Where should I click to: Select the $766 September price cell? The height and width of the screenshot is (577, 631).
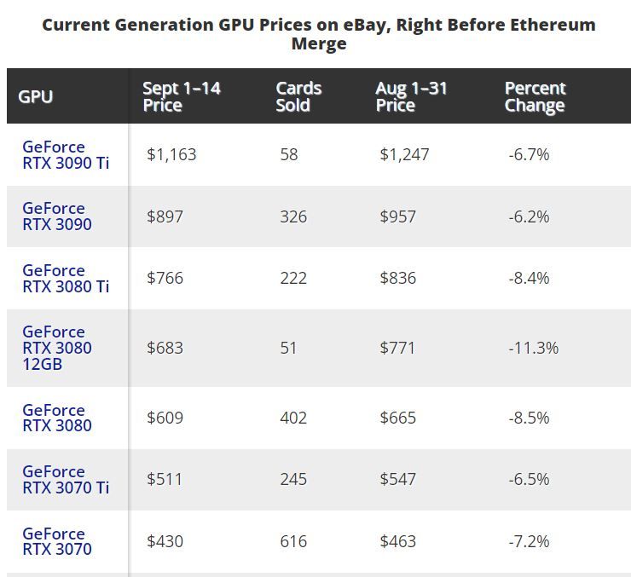165,278
